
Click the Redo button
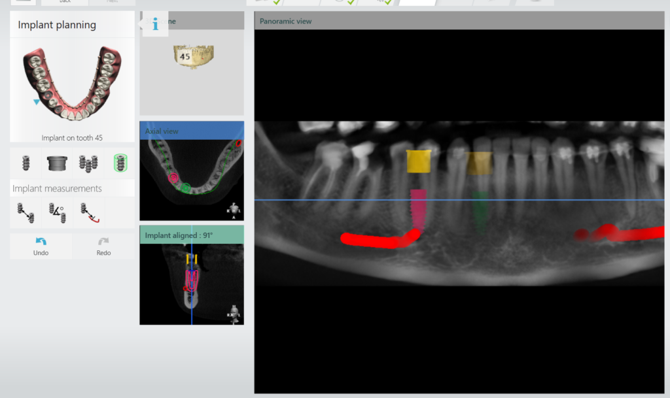click(x=103, y=246)
